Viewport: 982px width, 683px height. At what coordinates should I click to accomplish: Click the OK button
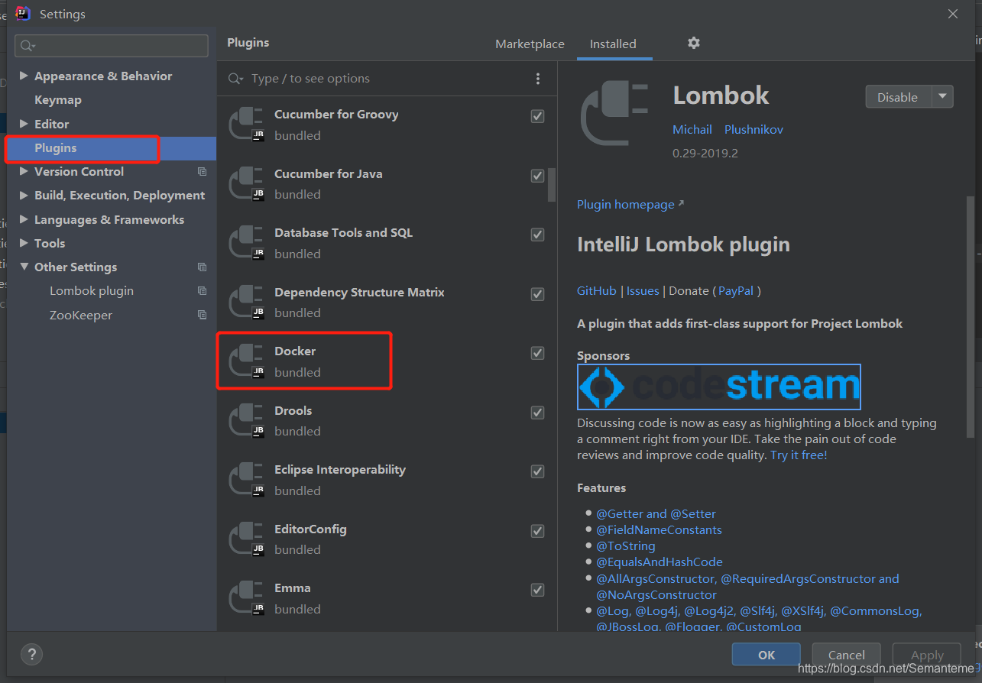point(766,655)
